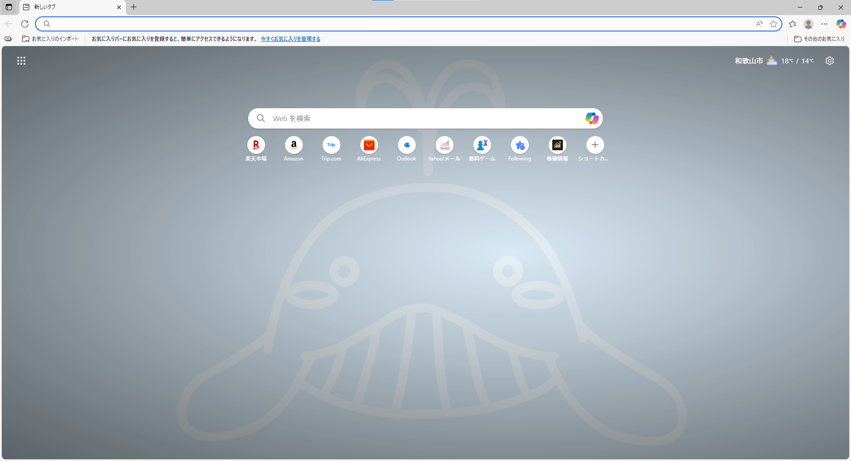The image size is (851, 461).
Task: Open the 株価情報 stock shortcut
Action: click(557, 145)
